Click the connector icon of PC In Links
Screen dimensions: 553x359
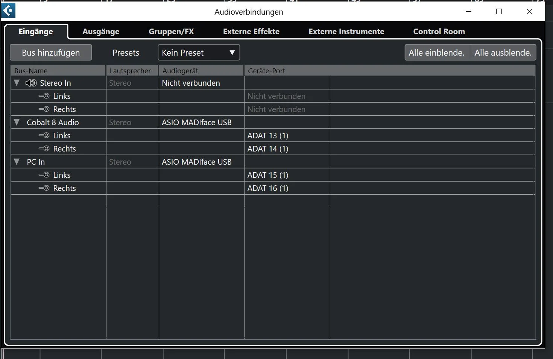pyautogui.click(x=44, y=175)
